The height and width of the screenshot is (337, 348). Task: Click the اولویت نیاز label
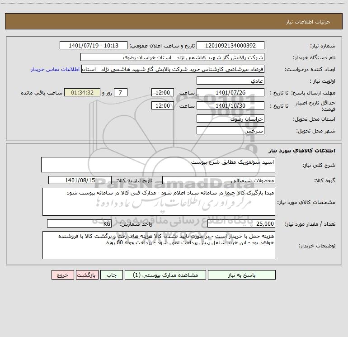(323, 81)
